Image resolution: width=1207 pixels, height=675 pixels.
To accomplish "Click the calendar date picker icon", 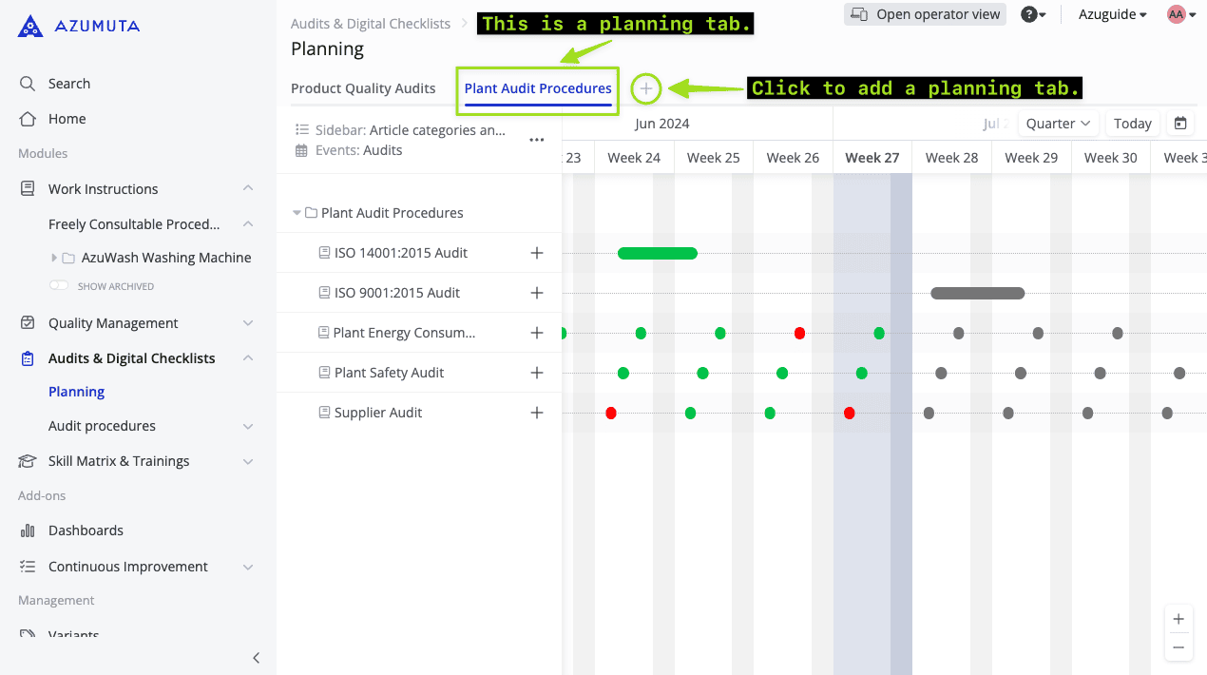I will point(1180,124).
